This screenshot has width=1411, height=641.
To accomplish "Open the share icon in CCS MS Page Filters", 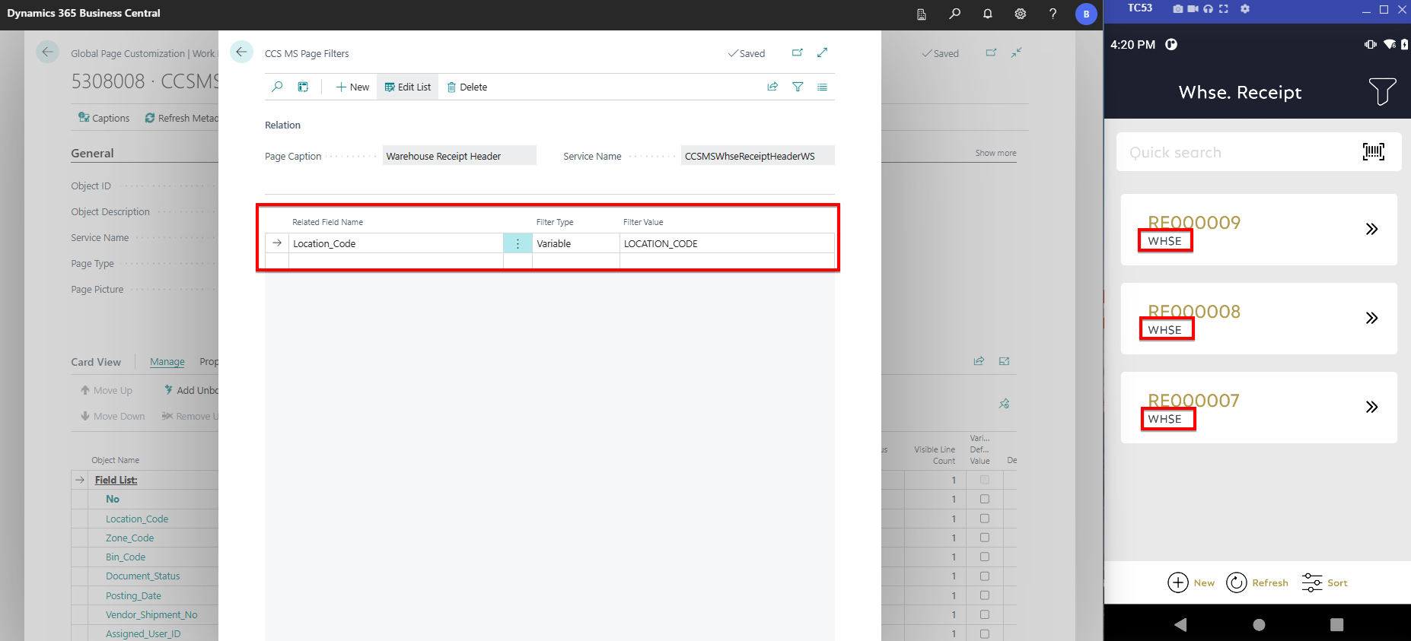I will point(772,87).
